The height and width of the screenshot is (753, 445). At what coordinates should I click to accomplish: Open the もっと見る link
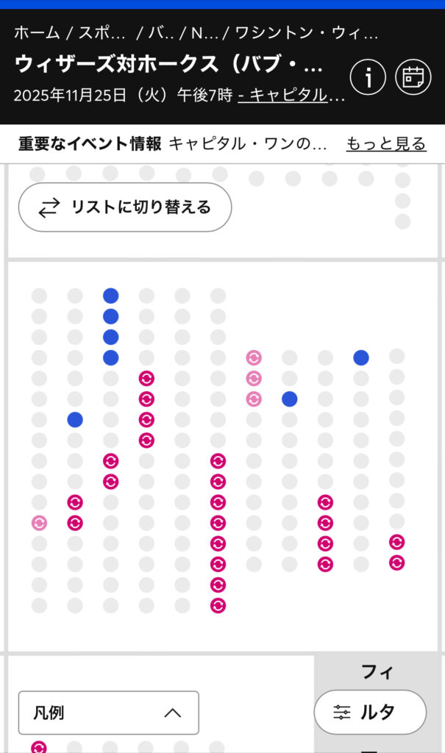click(386, 143)
